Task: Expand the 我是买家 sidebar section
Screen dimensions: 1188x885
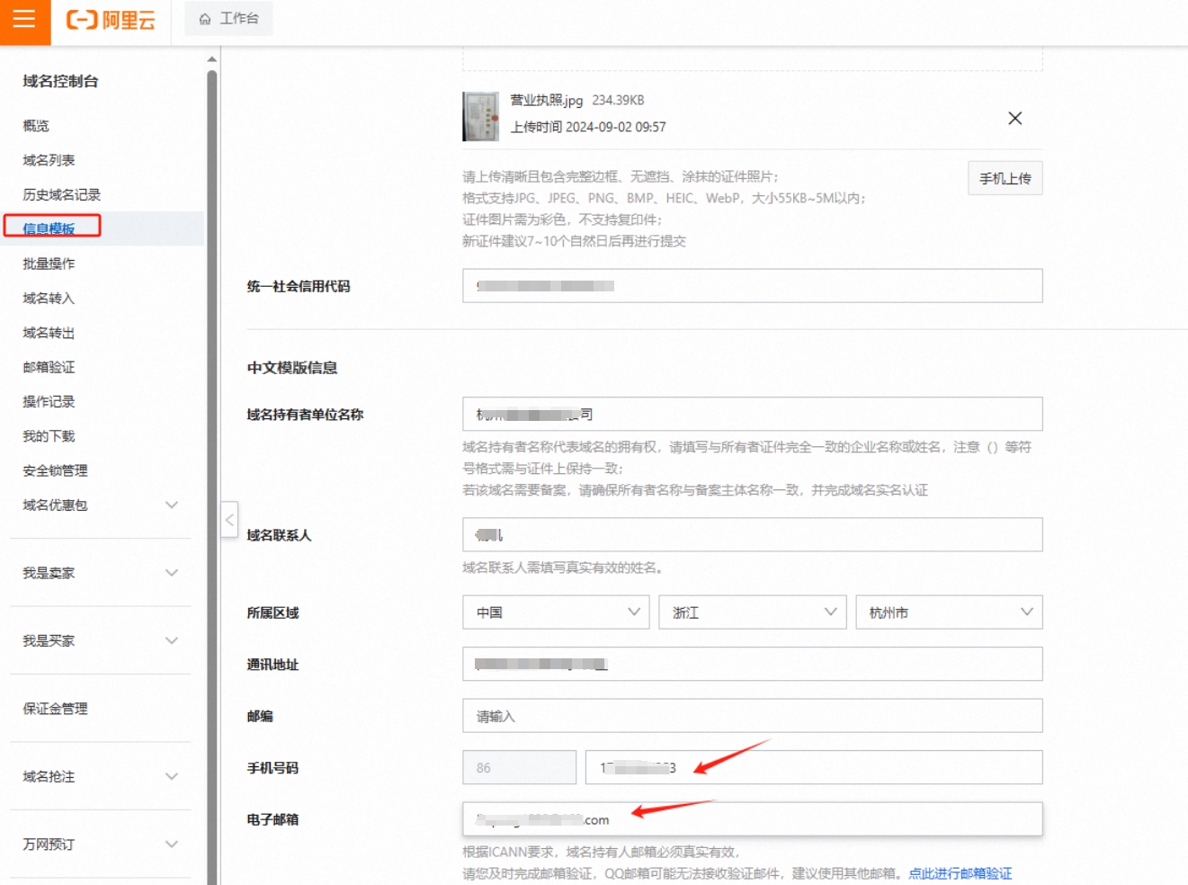Action: pyautogui.click(x=171, y=641)
